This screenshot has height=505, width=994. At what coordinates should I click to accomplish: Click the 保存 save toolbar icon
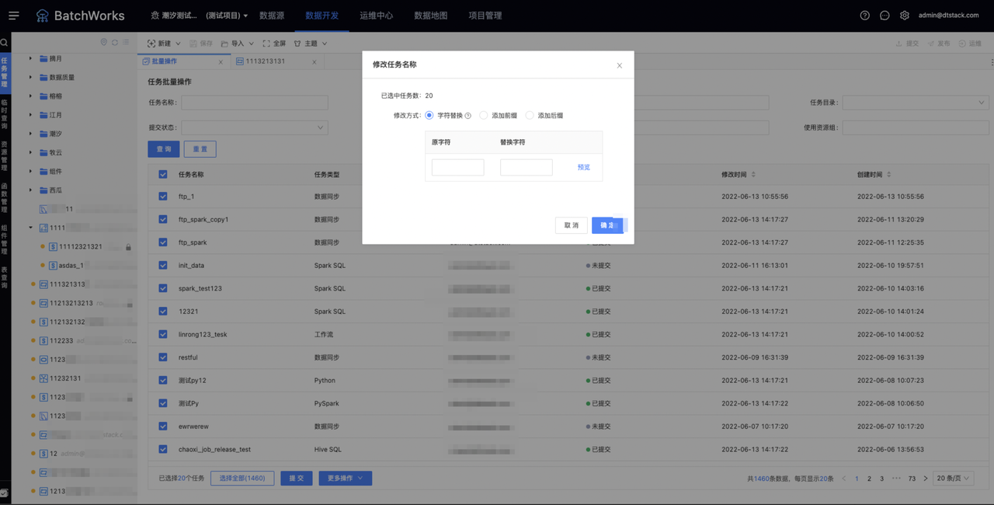pyautogui.click(x=194, y=44)
